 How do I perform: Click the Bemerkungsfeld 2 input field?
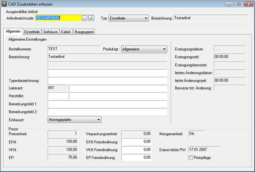pos(107,112)
